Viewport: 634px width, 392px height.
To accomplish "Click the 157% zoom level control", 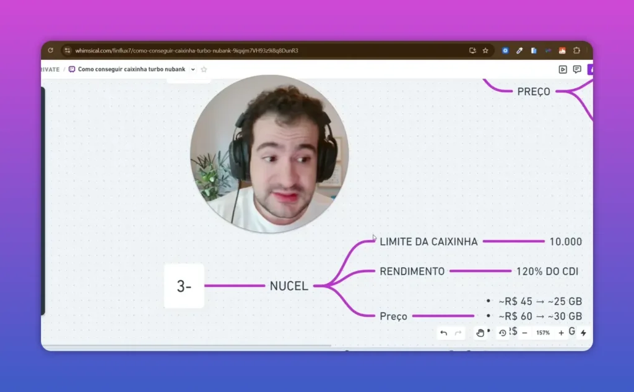I will [542, 332].
